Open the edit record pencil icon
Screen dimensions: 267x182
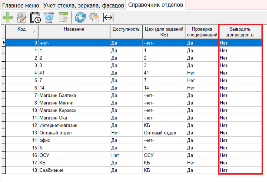pos(21,18)
